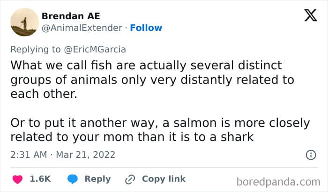Viewport: 328px width, 192px height.
Task: Click the blue reply speech bubble icon
Action: (72, 179)
